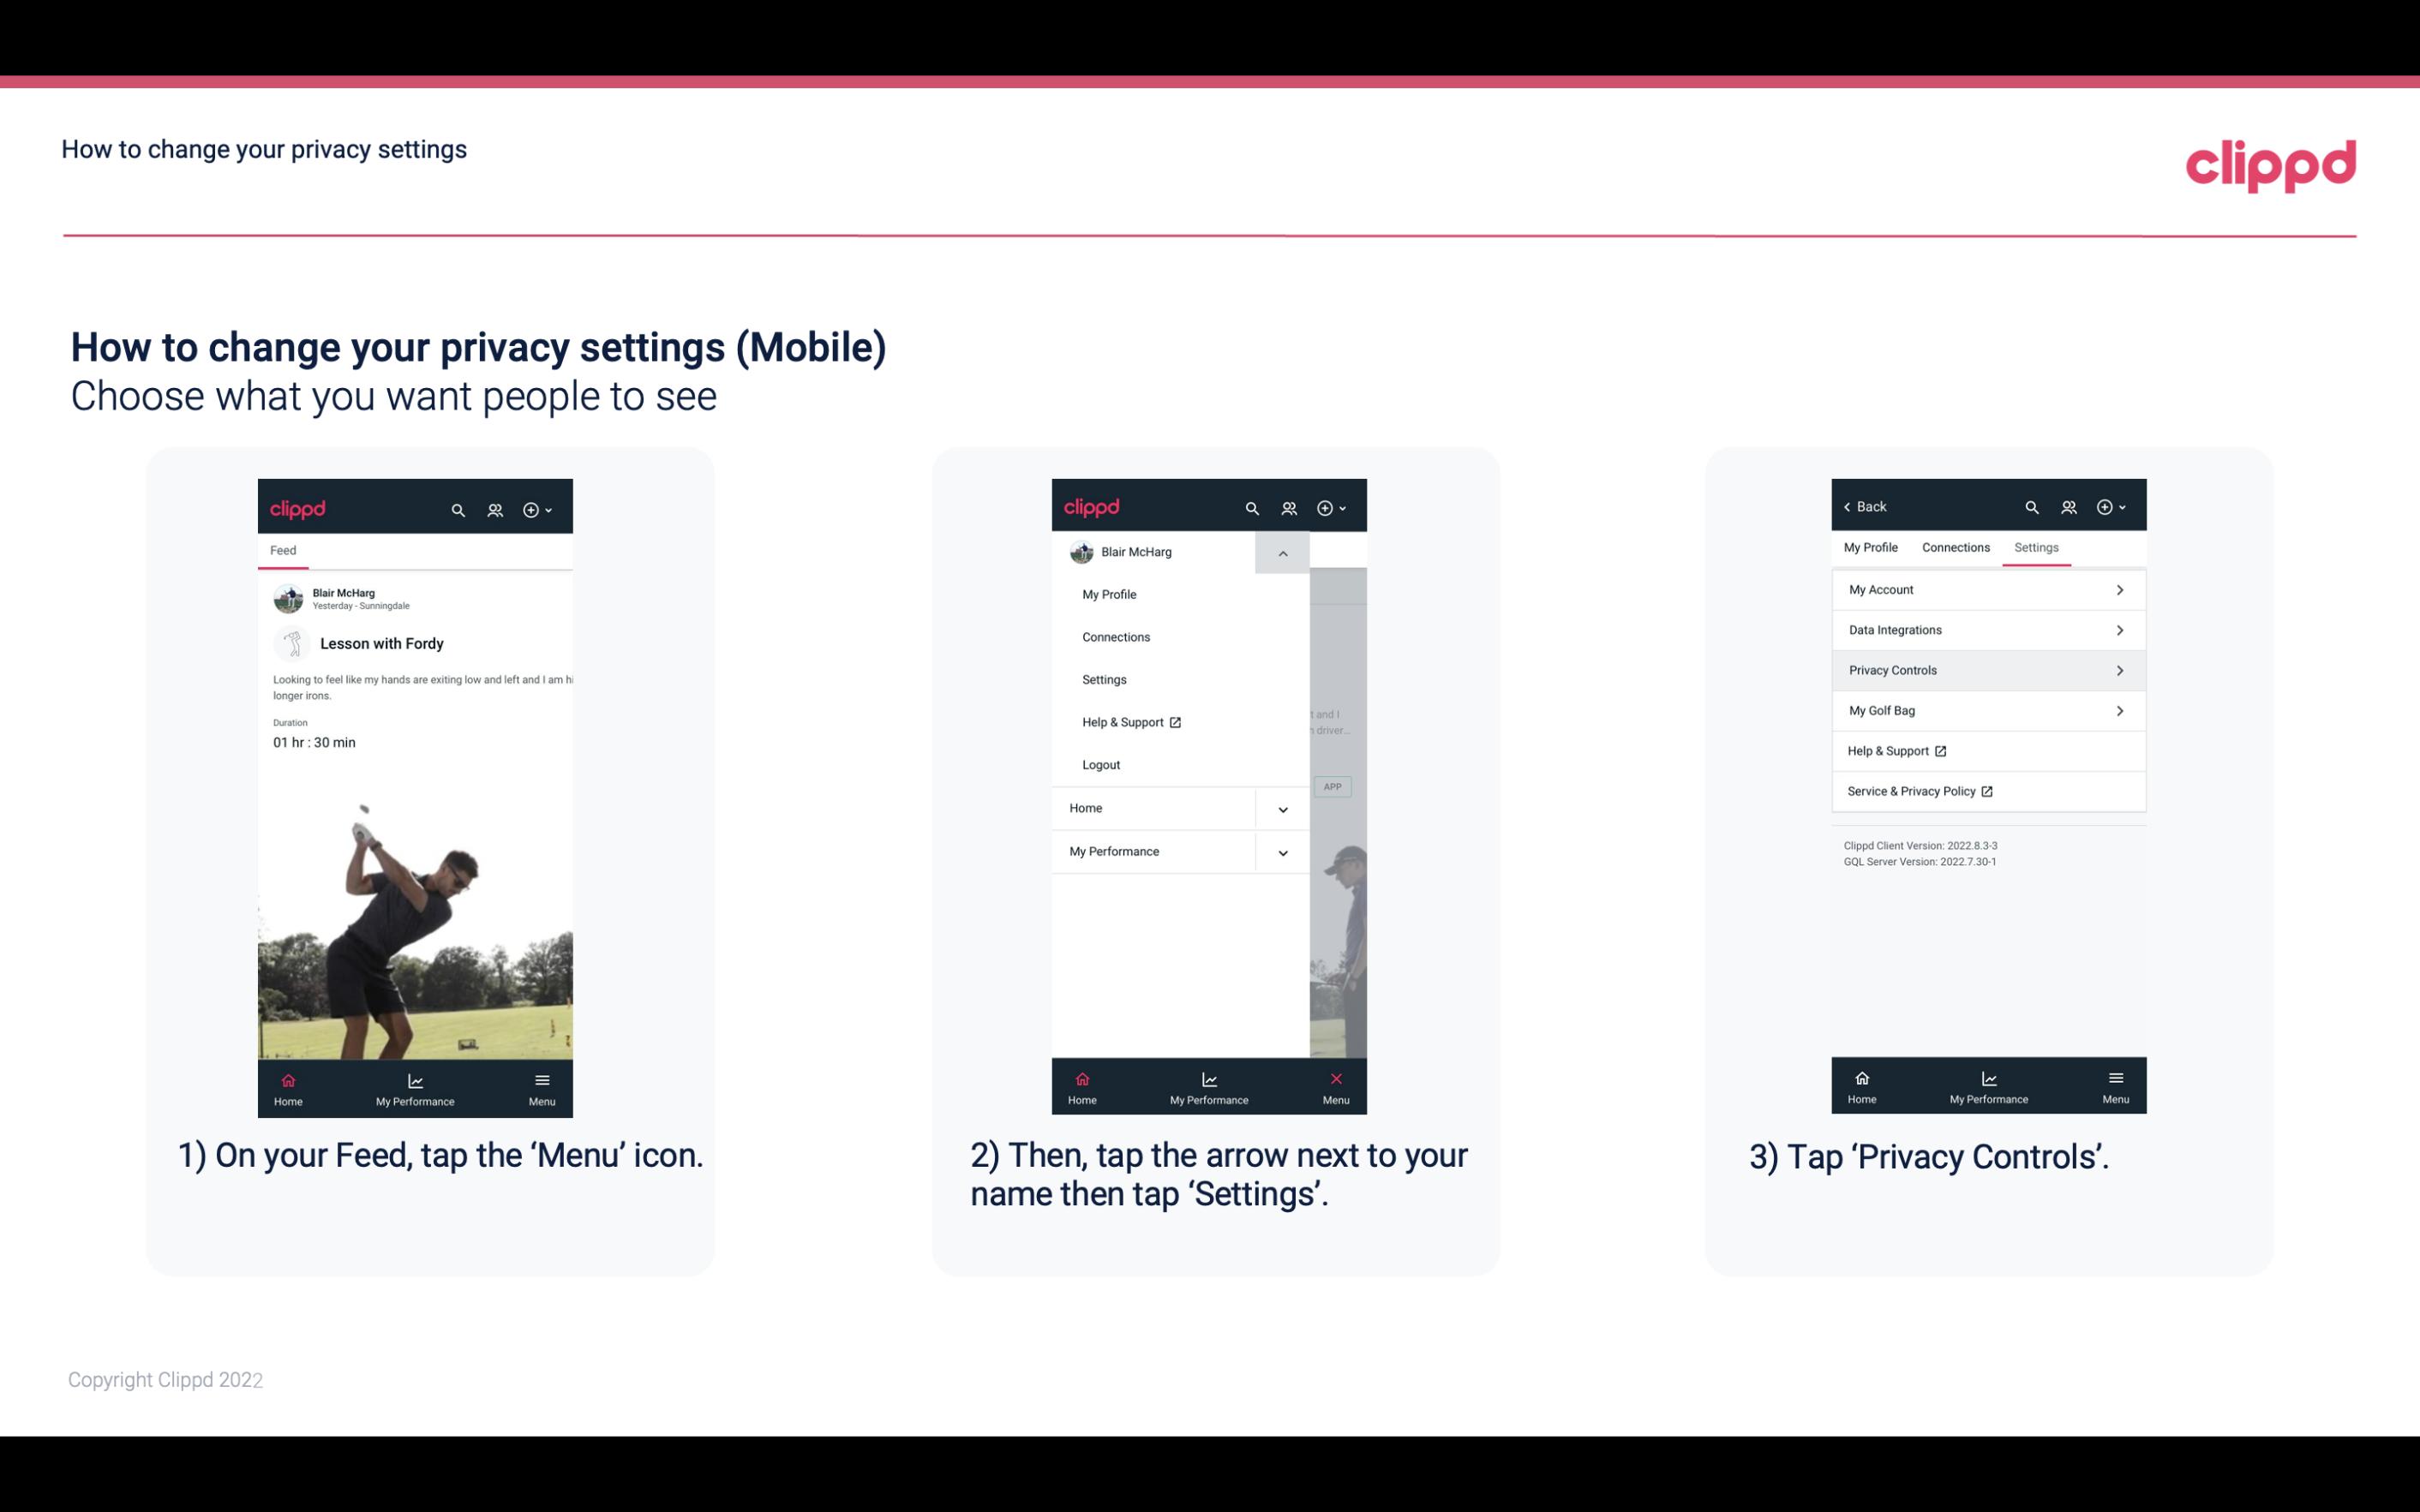Tap Data Integrations option in settings
The image size is (2420, 1512).
(1986, 629)
